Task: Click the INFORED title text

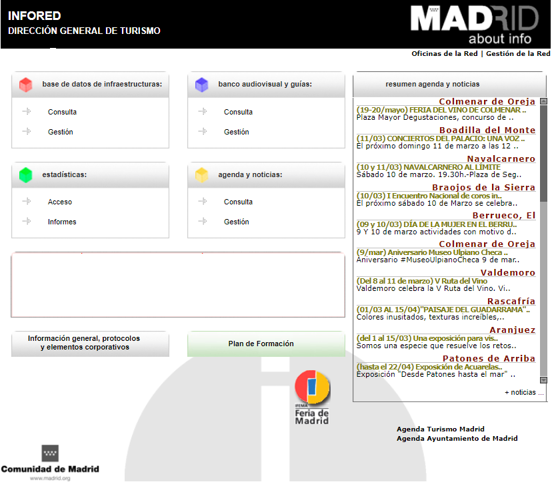Action: 34,16
